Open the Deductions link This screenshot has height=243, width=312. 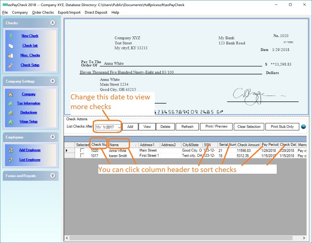tap(29, 113)
